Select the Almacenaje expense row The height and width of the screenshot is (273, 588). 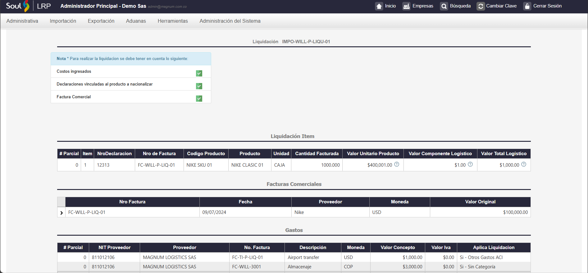click(x=299, y=267)
